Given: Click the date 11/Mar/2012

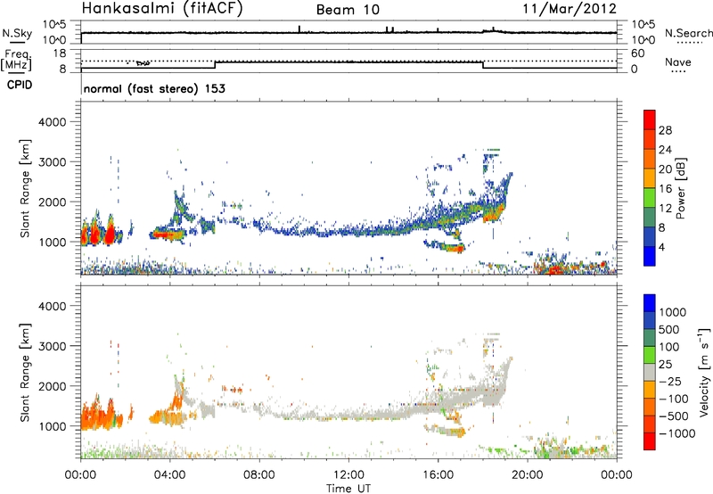Looking at the screenshot, I should click(570, 9).
